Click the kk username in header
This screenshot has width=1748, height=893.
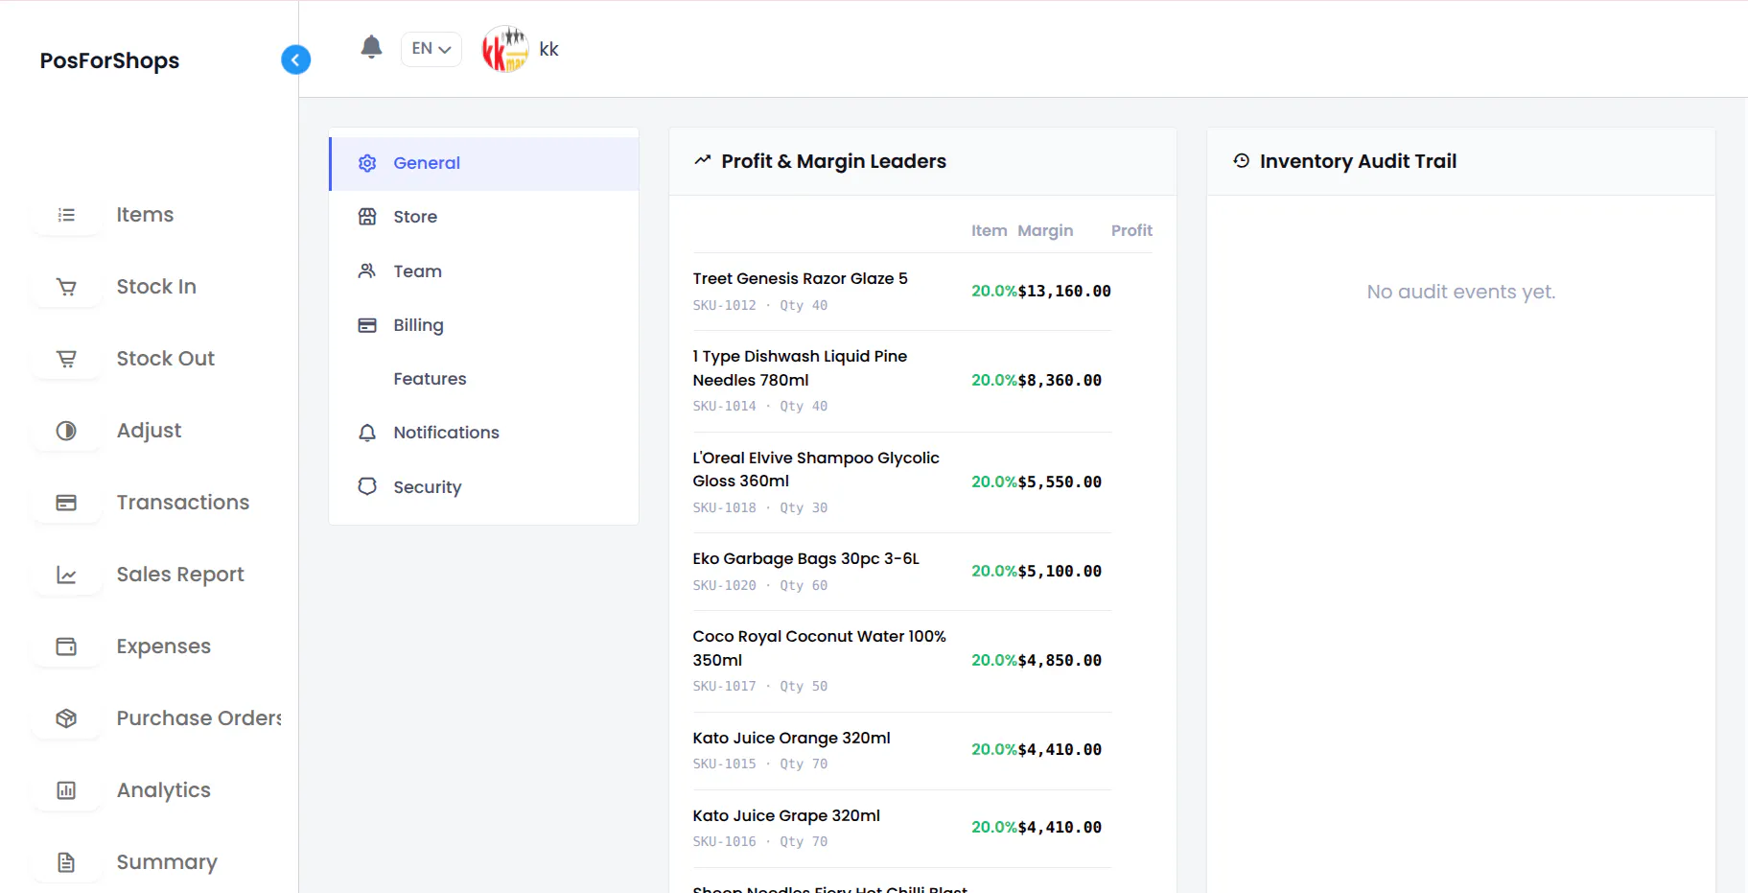548,49
